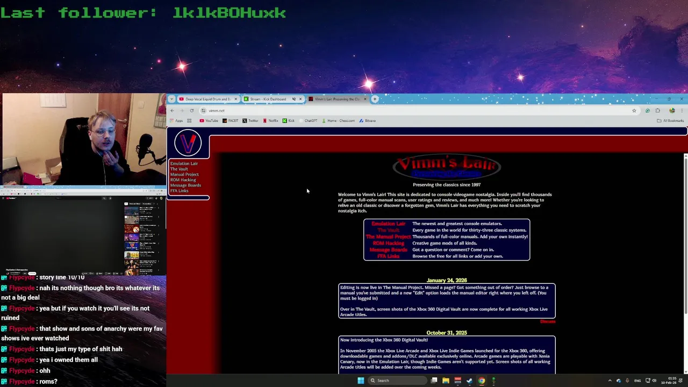This screenshot has height=387, width=688.
Task: Click the Vimm's Lair V logo icon
Action: tap(188, 143)
